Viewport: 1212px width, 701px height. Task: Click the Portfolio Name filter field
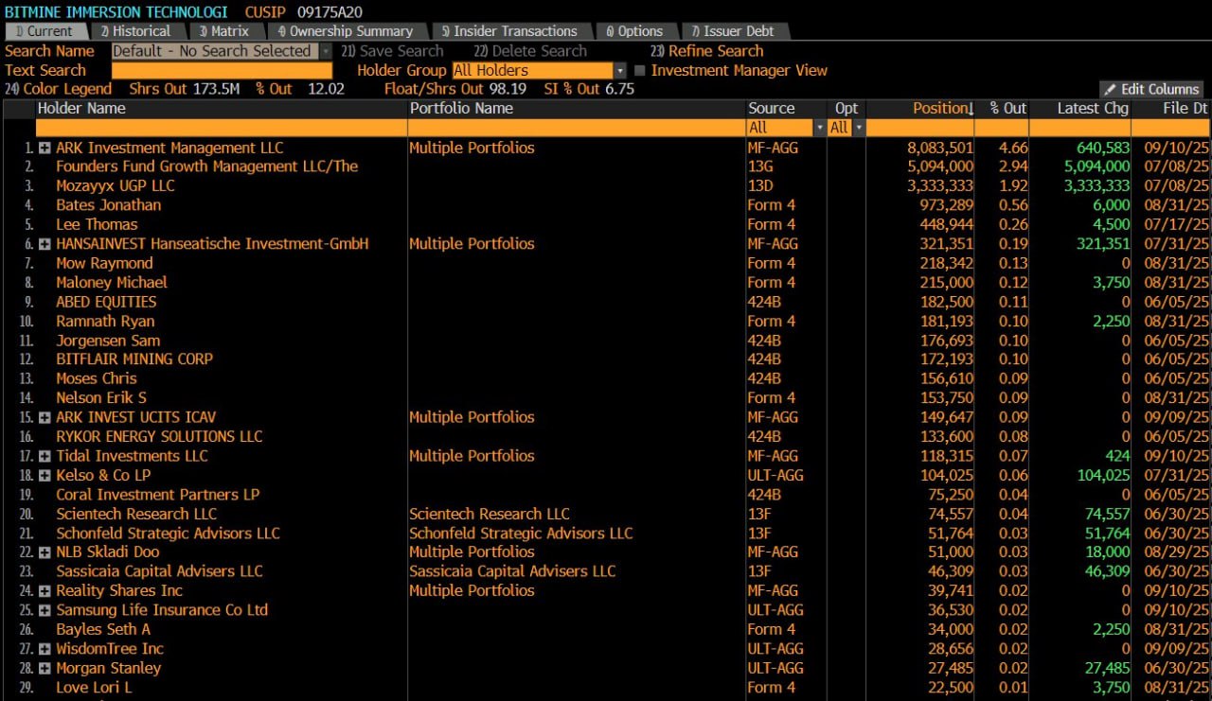tap(577, 127)
